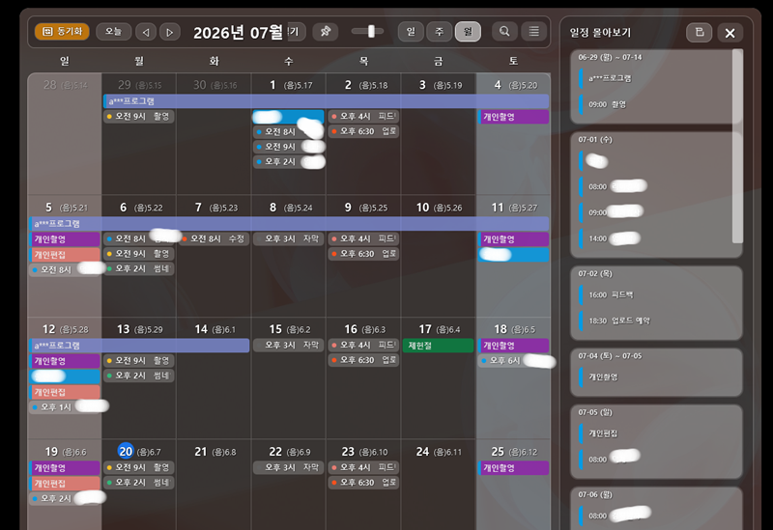Open the 2026년 07월 month title
773x530 pixels.
tap(238, 33)
